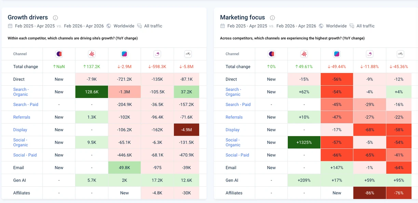Click the Marketing focus panel title
The width and height of the screenshot is (418, 203).
click(242, 17)
